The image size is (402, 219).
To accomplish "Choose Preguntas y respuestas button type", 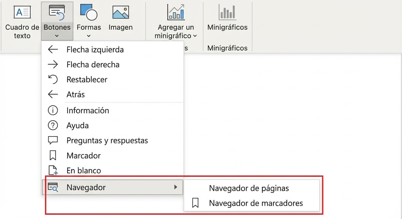I will [112, 140].
